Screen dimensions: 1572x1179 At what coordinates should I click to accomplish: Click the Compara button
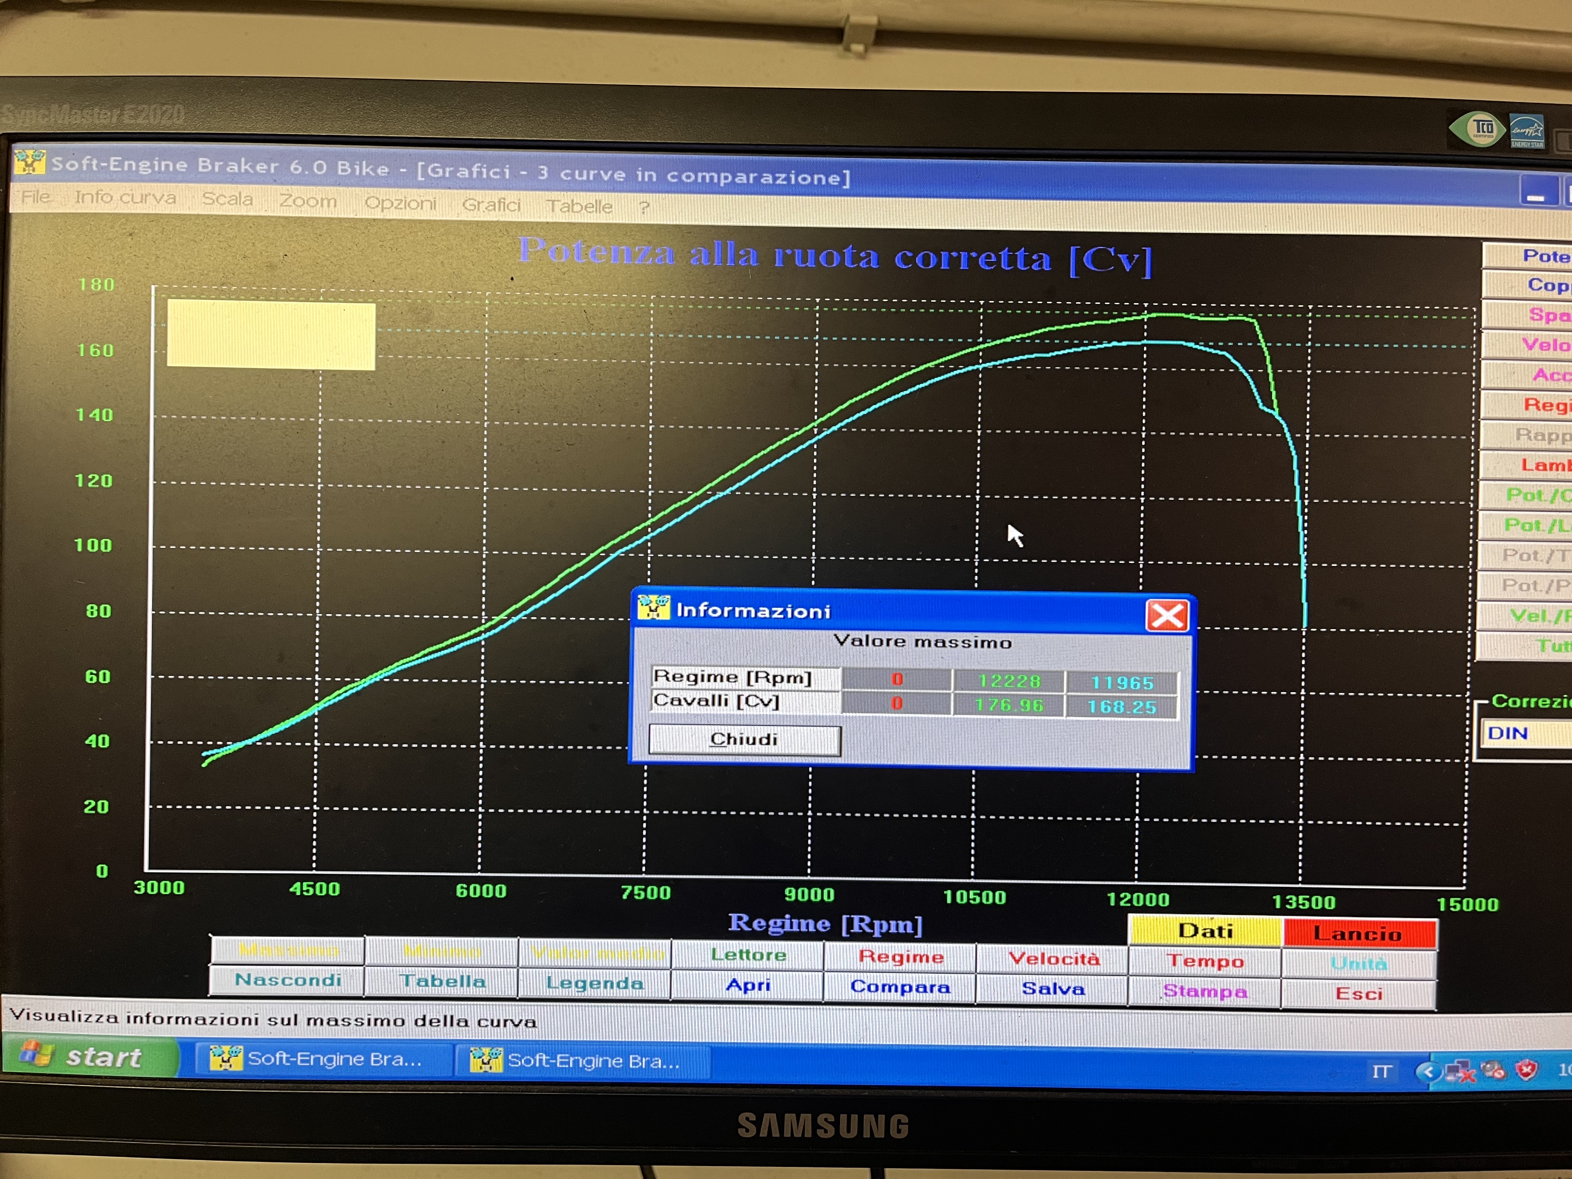tap(900, 987)
